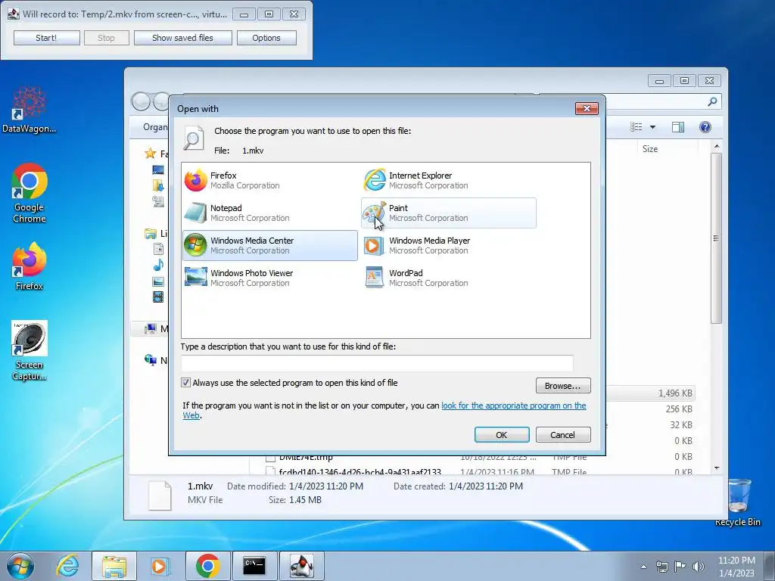Select the music library note icon in sidebar

point(158,266)
